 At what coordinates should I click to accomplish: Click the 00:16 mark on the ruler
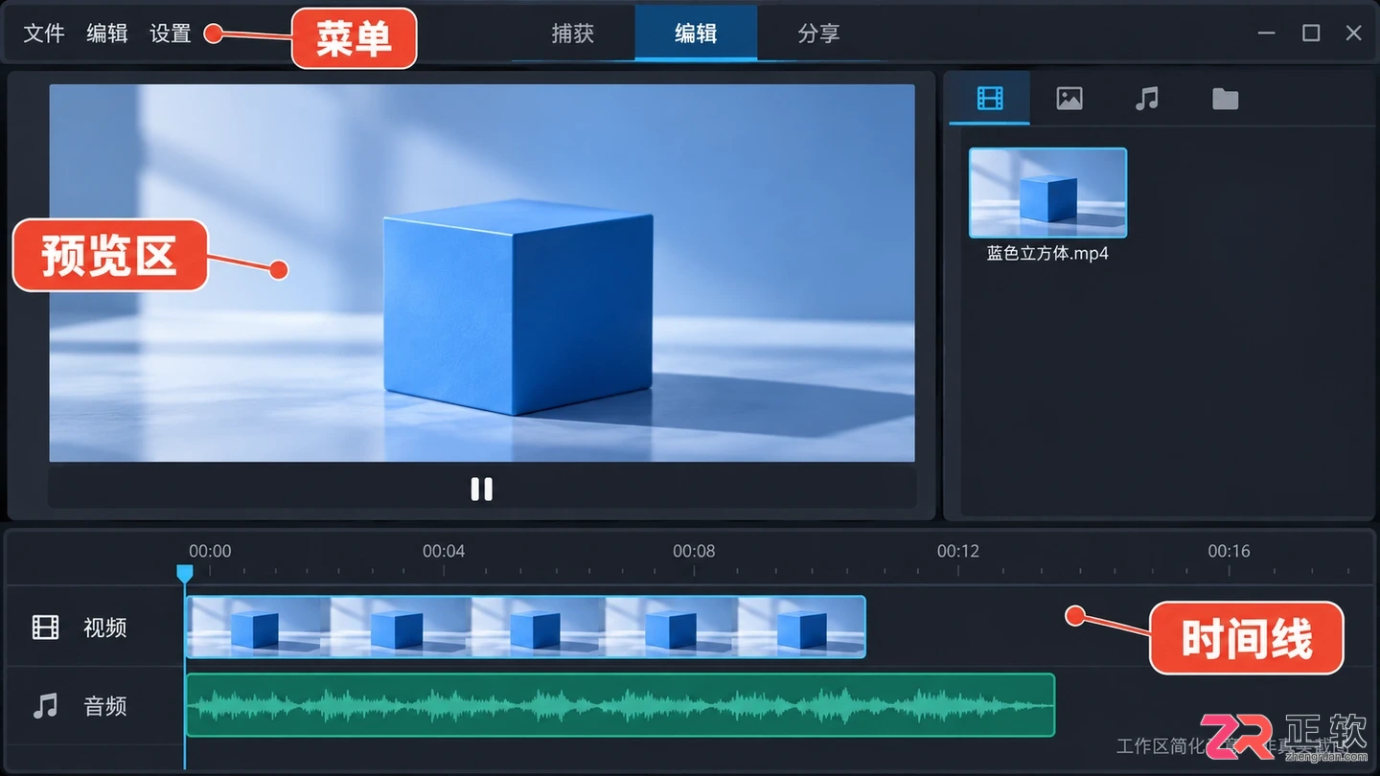(1229, 551)
